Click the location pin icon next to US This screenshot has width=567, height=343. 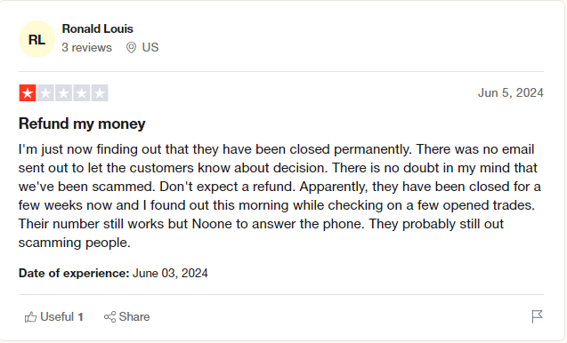tap(131, 48)
